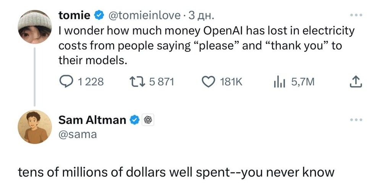Click Sam Altman's blue verified badge
382x191 pixels.
134,120
